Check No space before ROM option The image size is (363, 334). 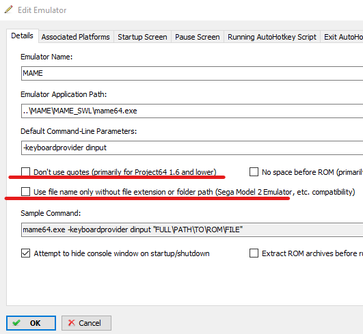pyautogui.click(x=254, y=172)
